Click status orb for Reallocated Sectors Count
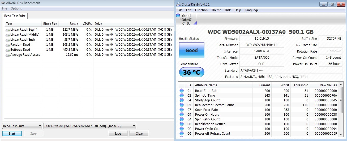The image size is (347, 141). click(x=182, y=105)
